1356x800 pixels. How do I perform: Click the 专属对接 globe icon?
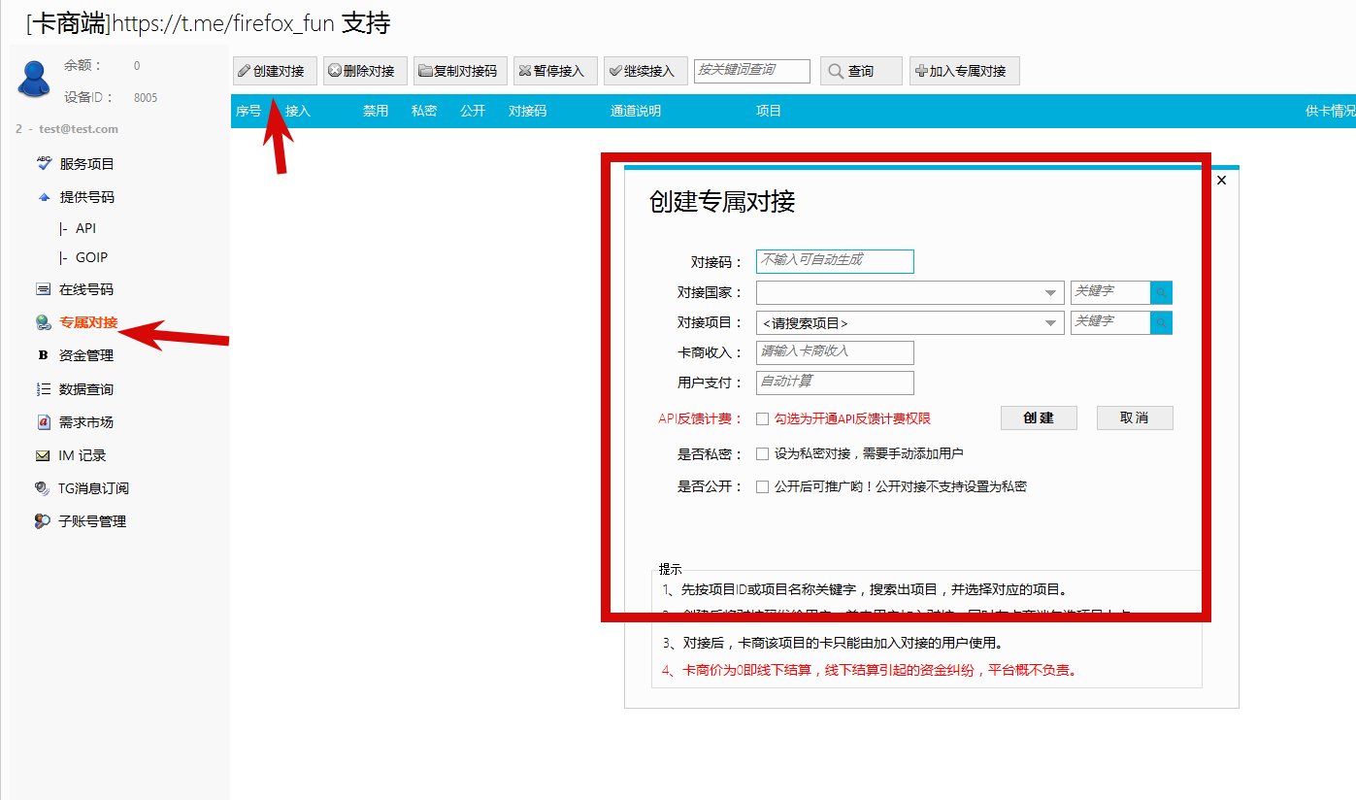coord(43,322)
